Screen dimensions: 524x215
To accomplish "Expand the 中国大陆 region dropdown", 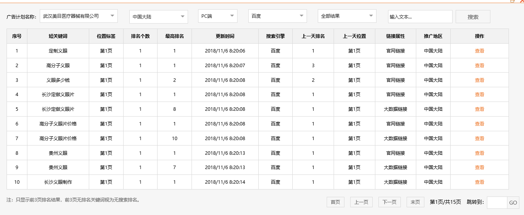I will click(159, 17).
